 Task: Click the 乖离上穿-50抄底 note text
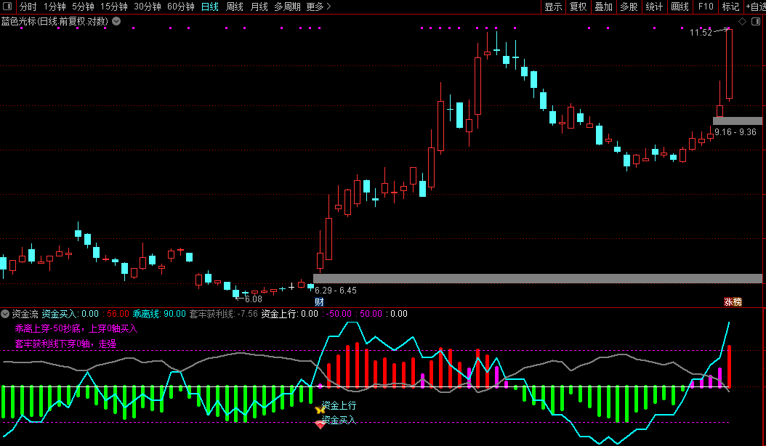pos(76,329)
